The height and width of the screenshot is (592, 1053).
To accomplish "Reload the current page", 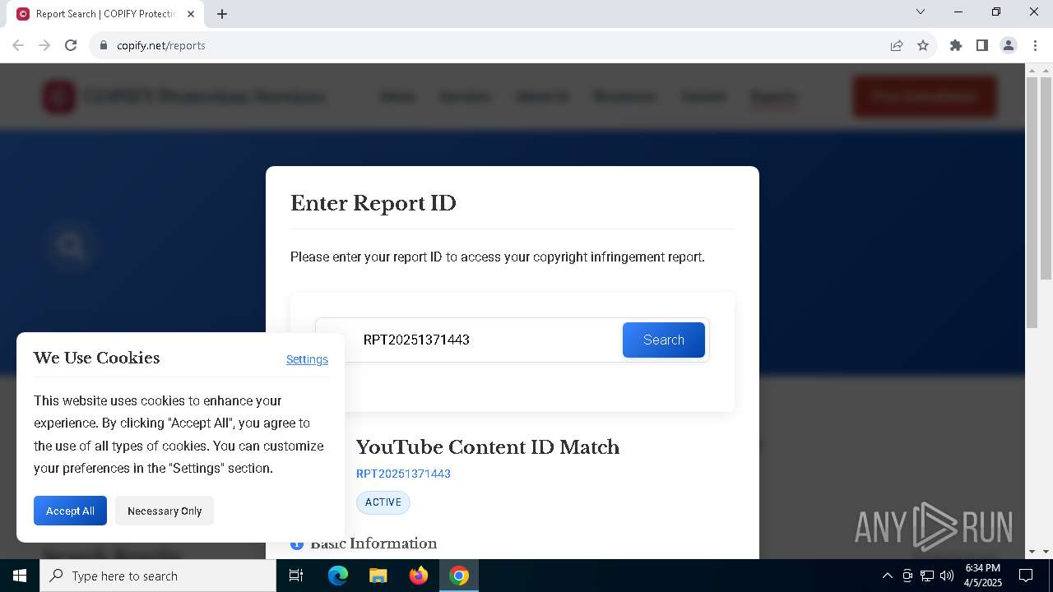I will click(71, 45).
